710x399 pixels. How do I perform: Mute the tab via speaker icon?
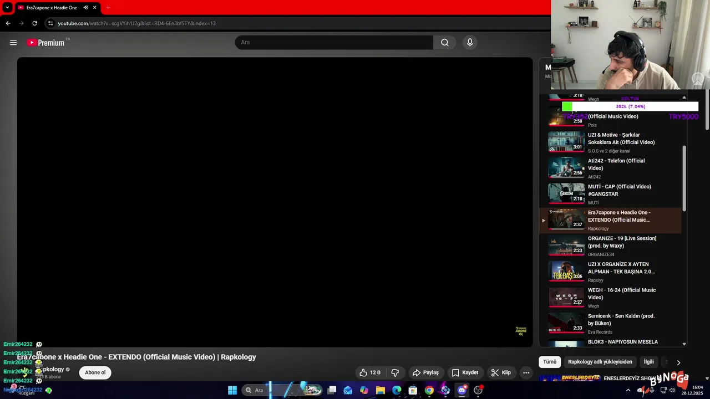tap(85, 8)
